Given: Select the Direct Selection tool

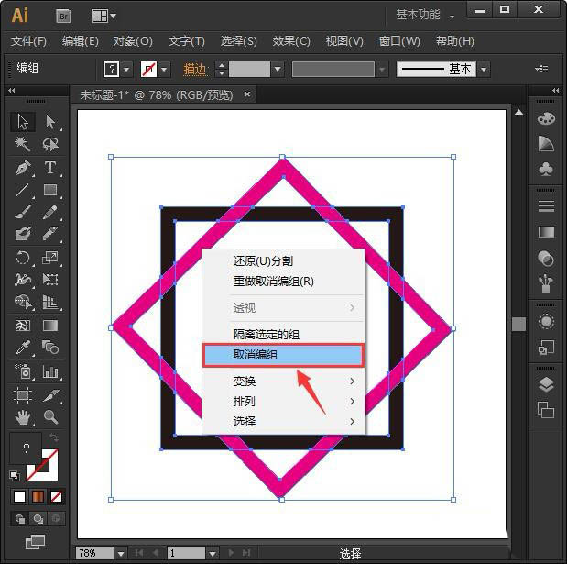Looking at the screenshot, I should tap(50, 122).
